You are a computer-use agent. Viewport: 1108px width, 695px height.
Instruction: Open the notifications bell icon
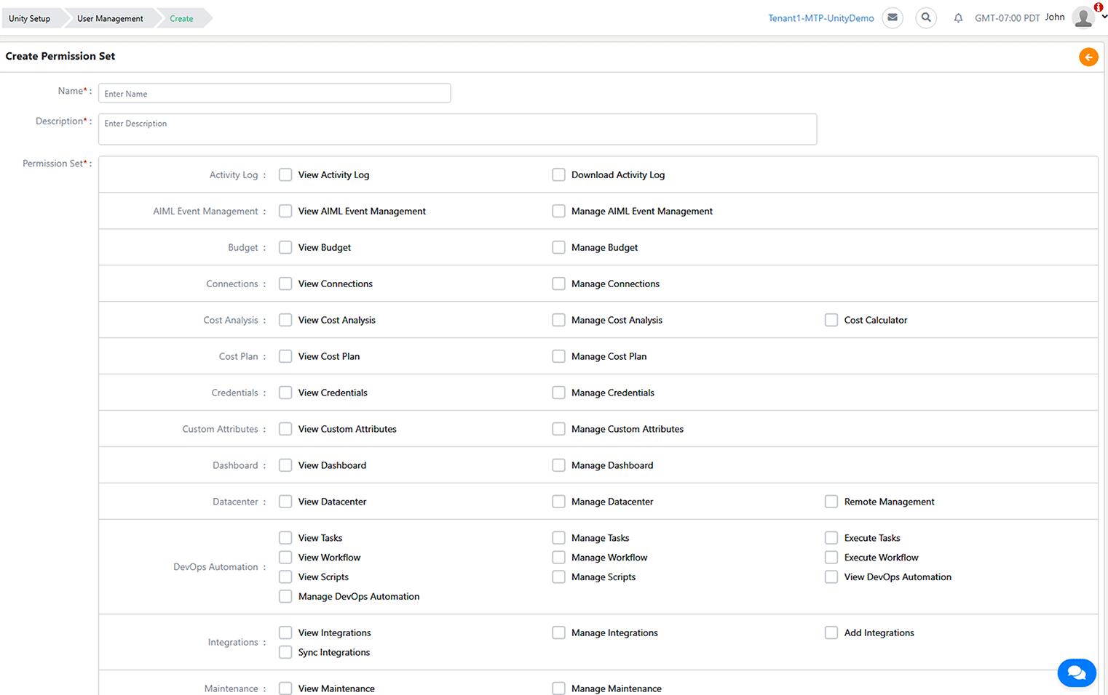[958, 18]
